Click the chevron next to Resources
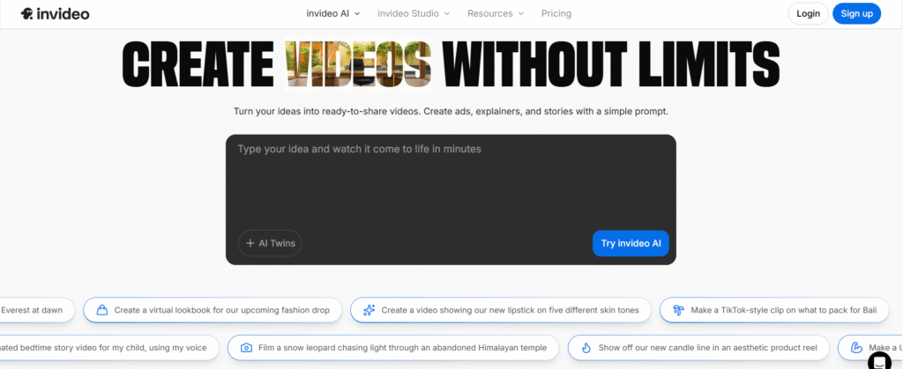 [520, 13]
